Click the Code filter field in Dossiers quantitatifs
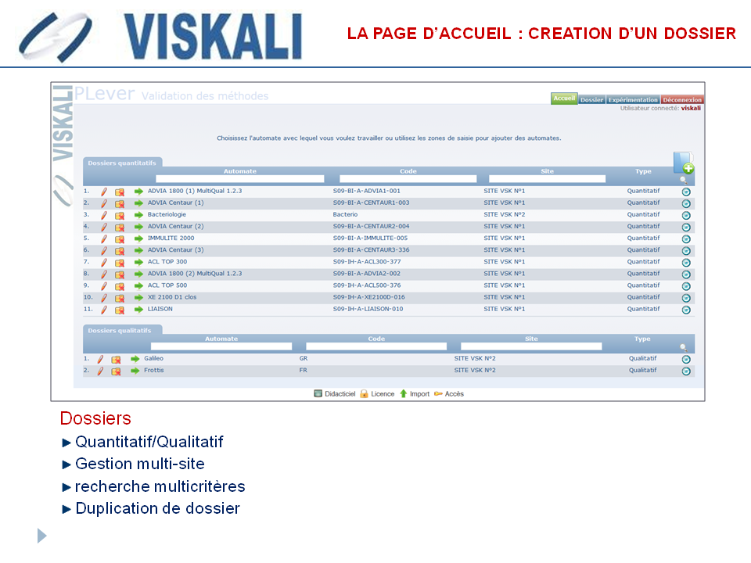Screen dimensions: 751x563 (408, 179)
